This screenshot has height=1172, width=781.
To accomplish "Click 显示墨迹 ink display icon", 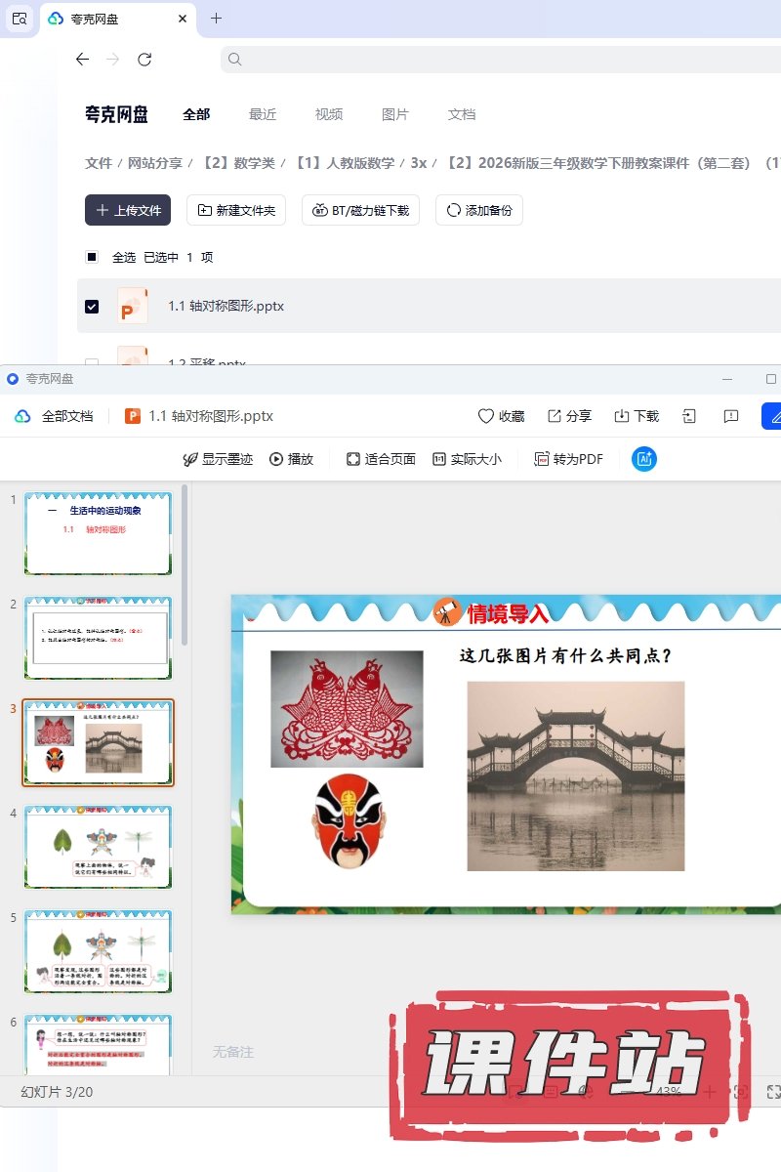I will (191, 459).
